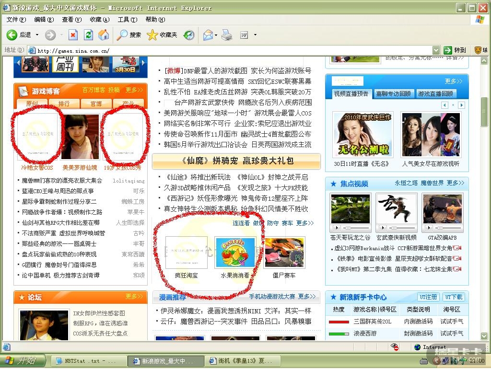Click 僵尸赛车 game thumbnail
The height and width of the screenshot is (369, 491).
point(284,253)
